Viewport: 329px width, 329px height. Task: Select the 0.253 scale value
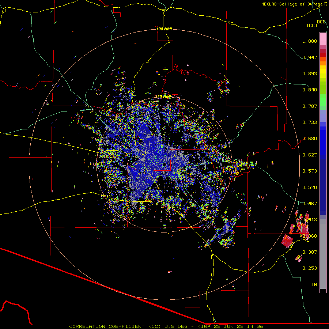point(310,268)
